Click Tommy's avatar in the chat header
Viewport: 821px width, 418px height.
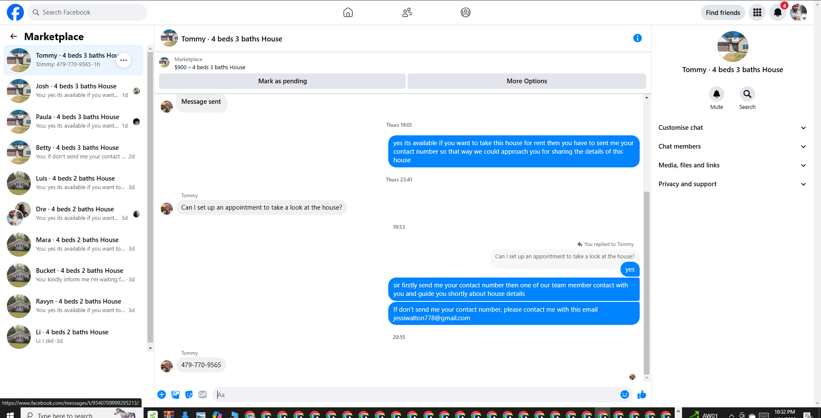[169, 38]
